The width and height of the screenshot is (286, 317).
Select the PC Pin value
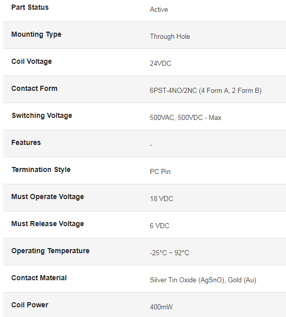point(160,172)
